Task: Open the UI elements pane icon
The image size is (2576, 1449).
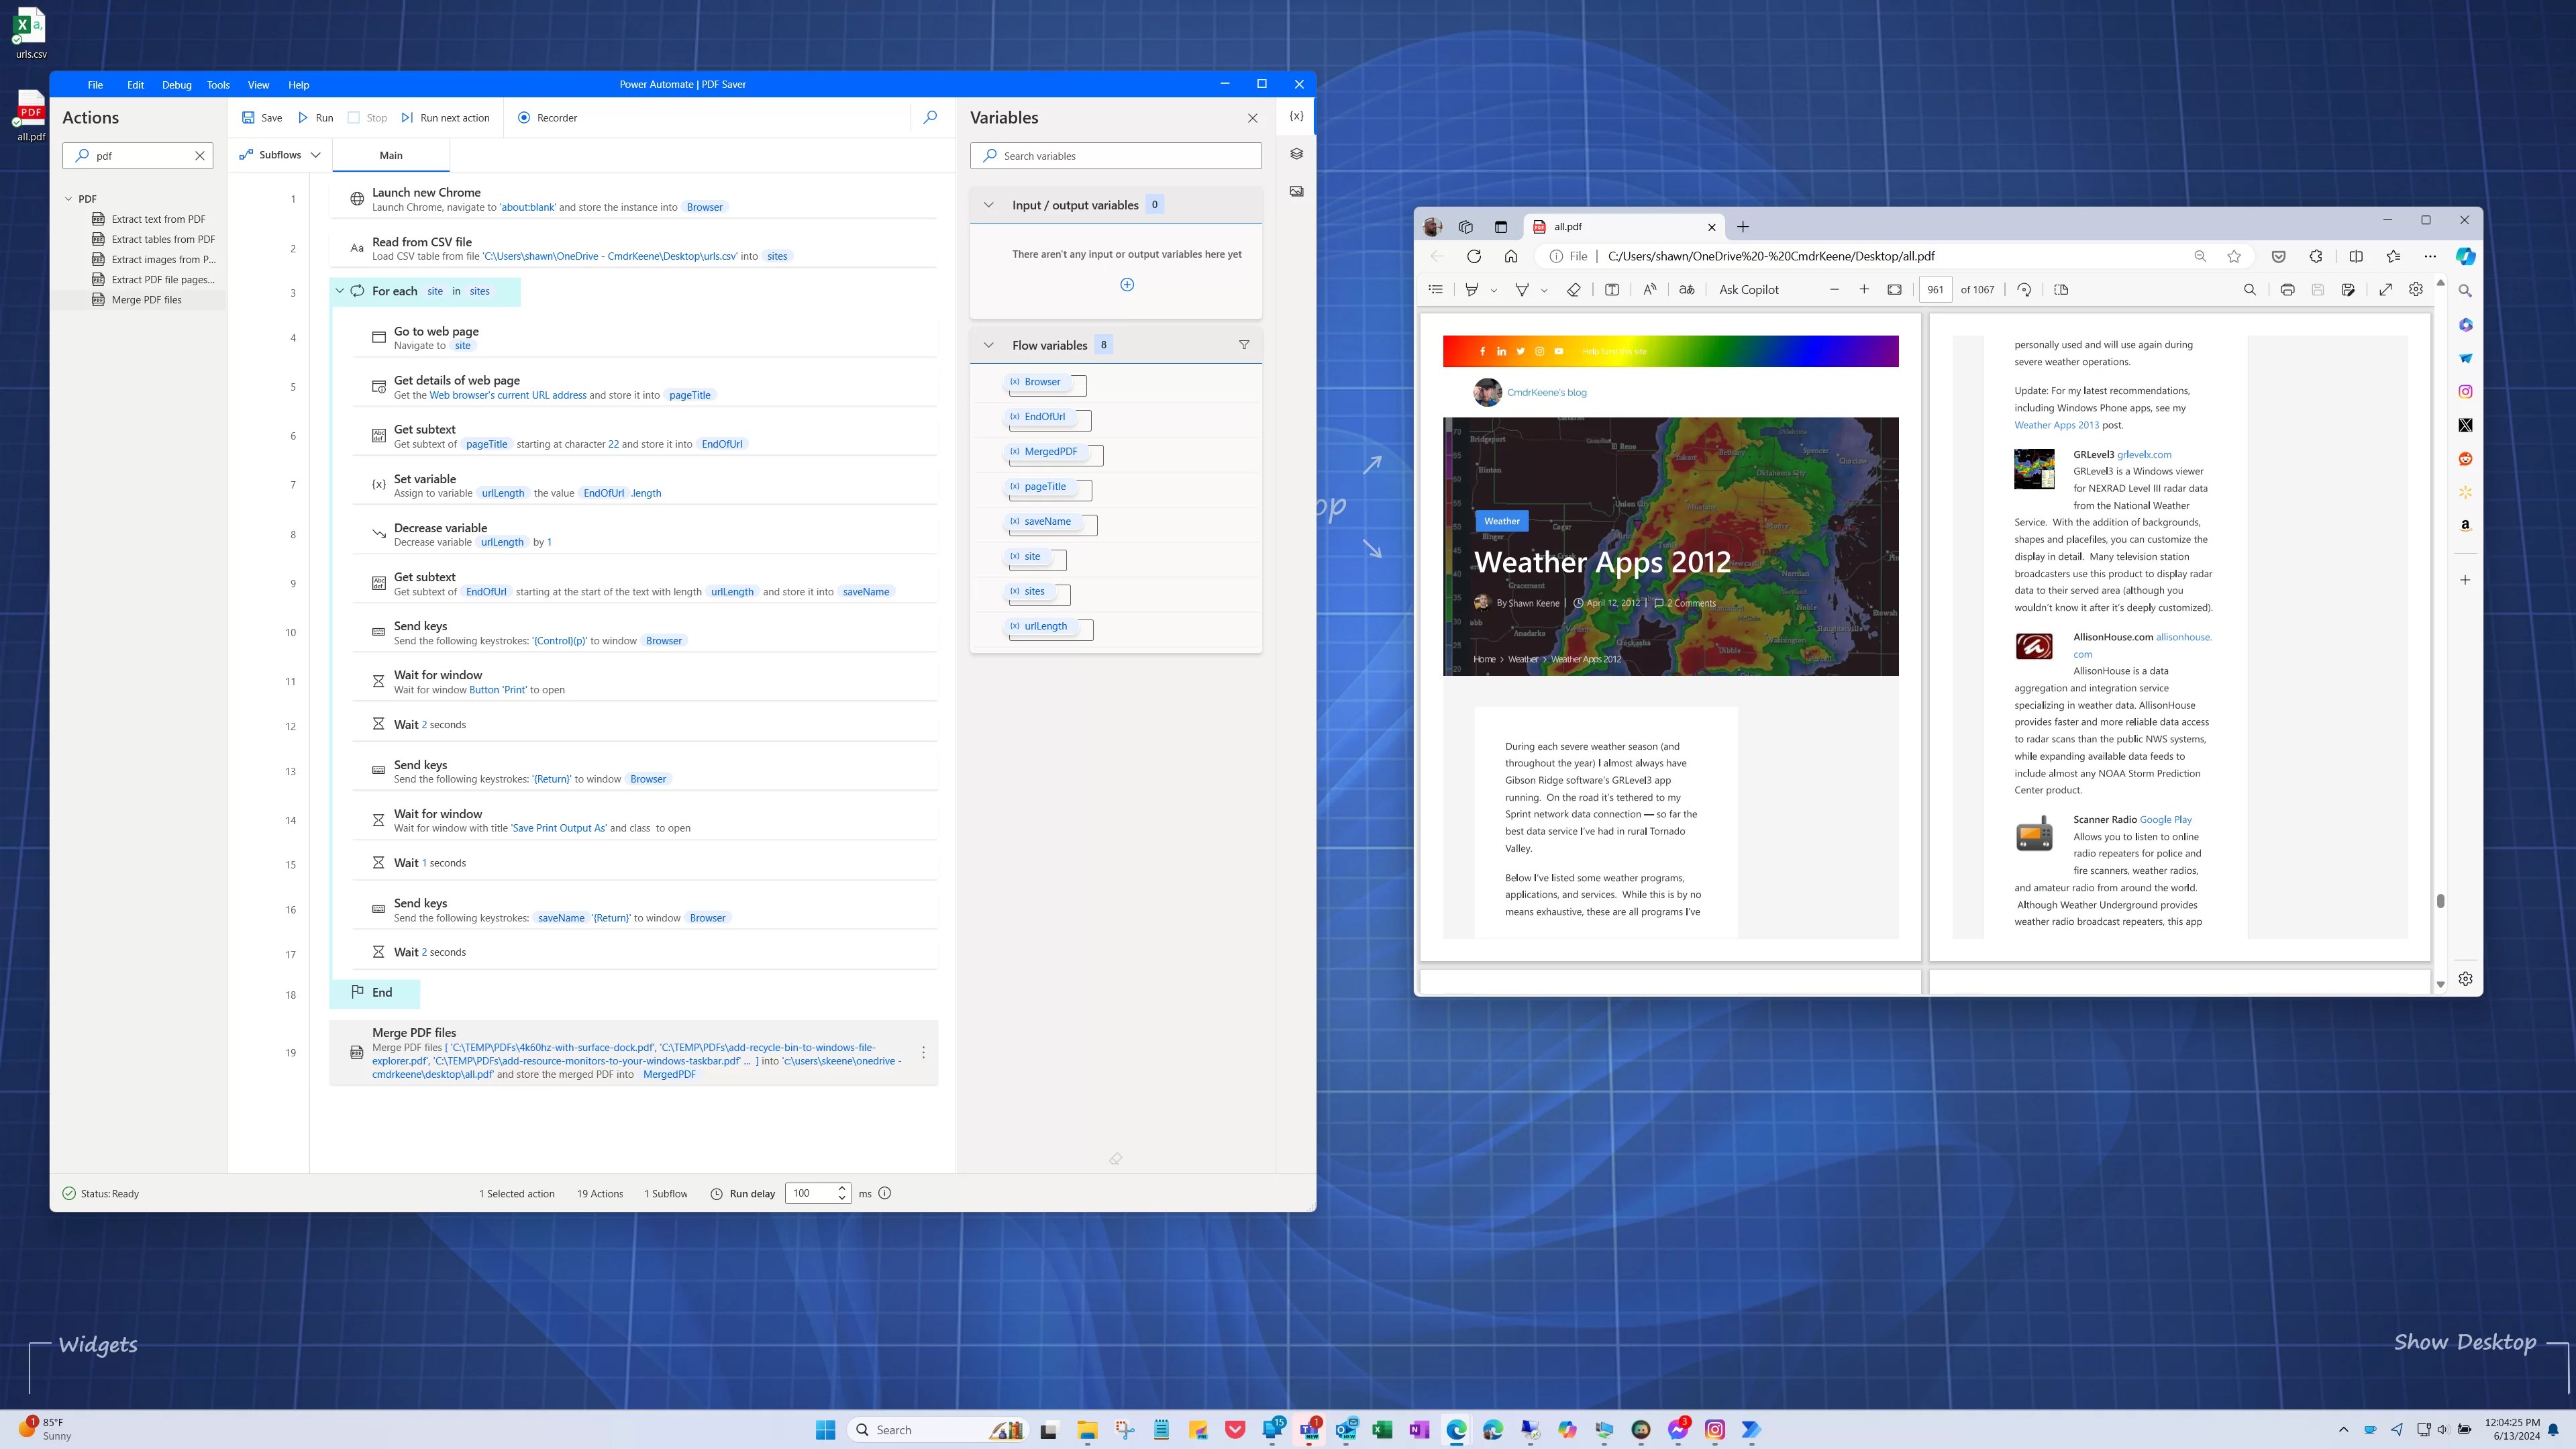Action: tap(1296, 154)
